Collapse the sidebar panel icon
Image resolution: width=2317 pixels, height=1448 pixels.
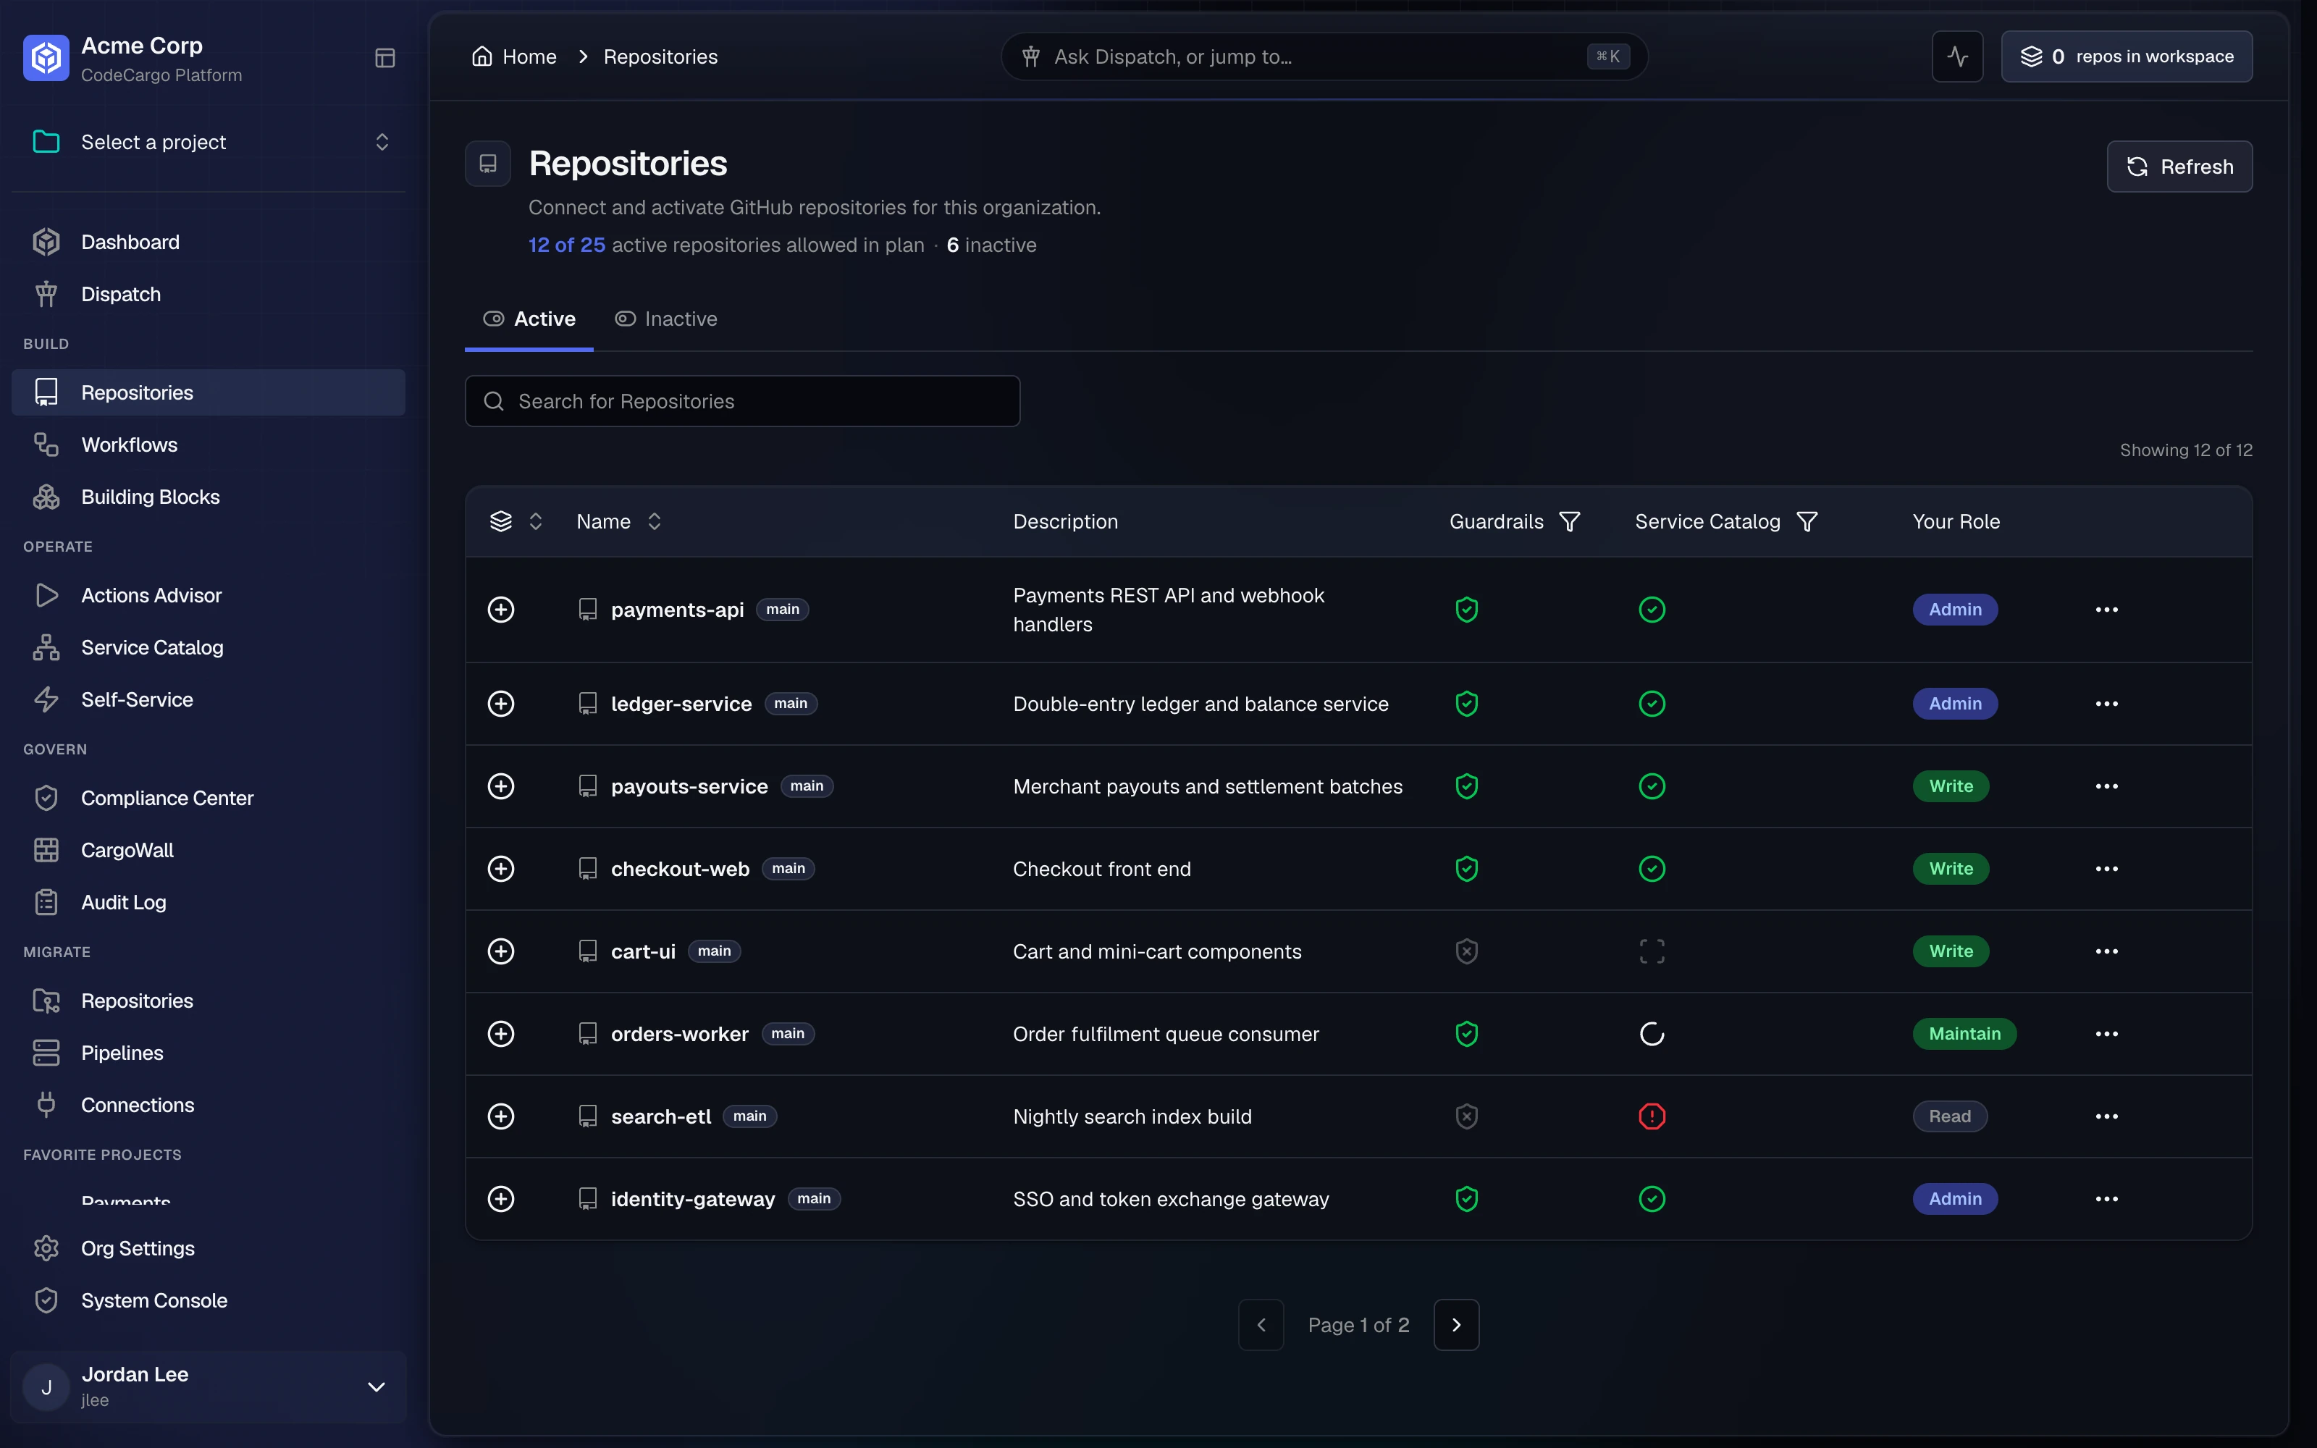click(385, 59)
